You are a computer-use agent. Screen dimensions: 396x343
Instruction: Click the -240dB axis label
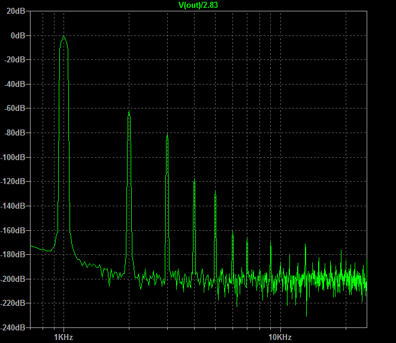(x=13, y=327)
